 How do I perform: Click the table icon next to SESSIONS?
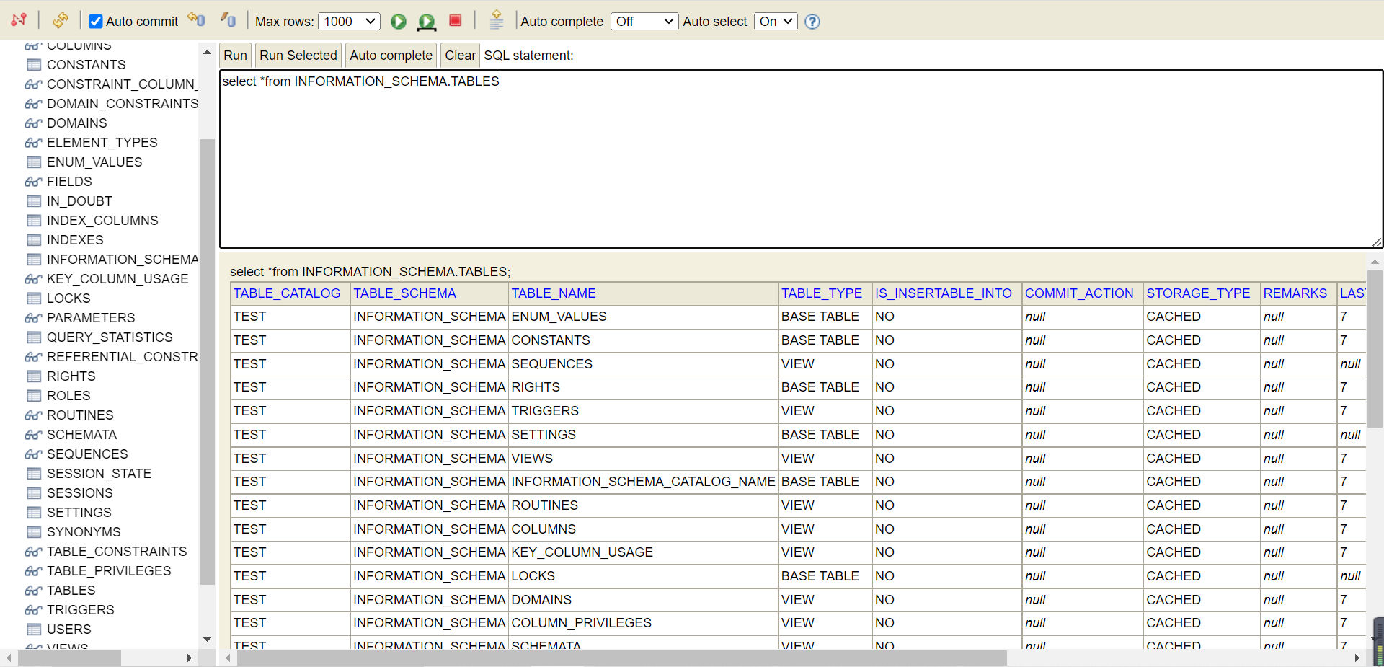34,493
